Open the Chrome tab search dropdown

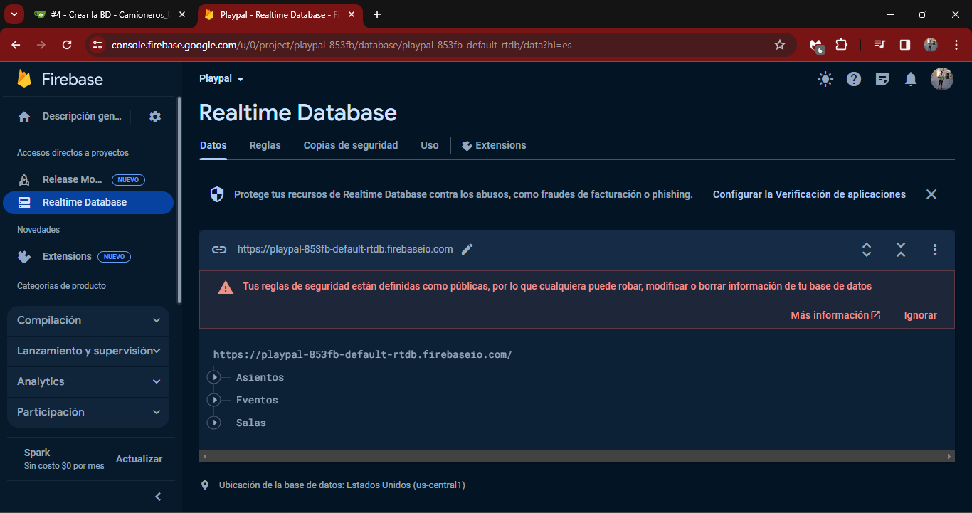pyautogui.click(x=13, y=14)
